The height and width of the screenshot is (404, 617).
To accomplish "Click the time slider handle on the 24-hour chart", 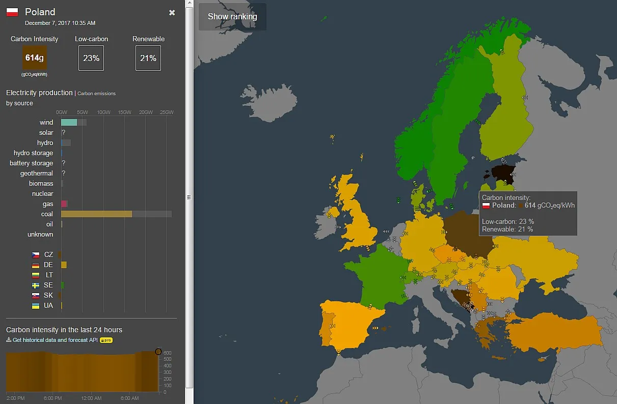I will pyautogui.click(x=158, y=352).
